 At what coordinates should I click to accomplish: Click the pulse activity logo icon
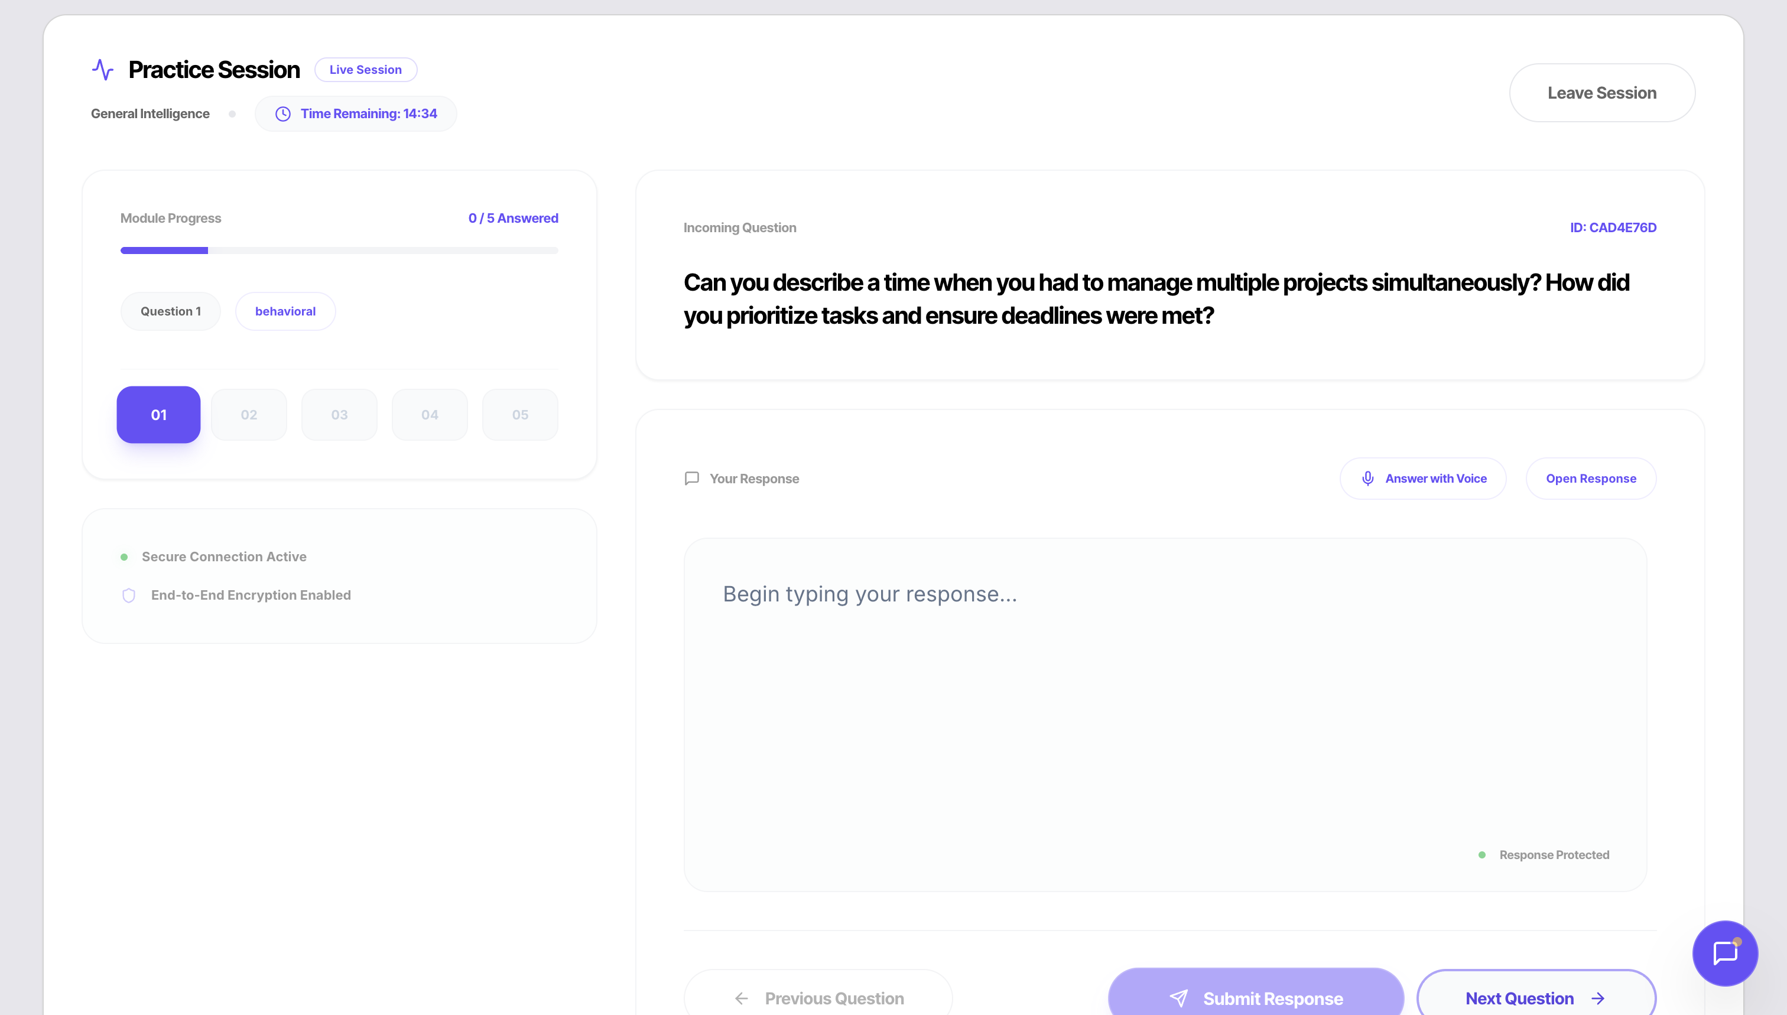tap(102, 70)
